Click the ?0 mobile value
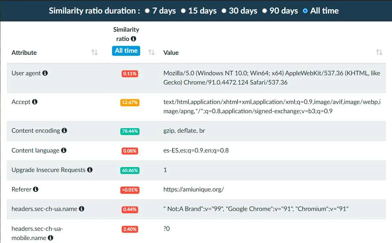This screenshot has width=392, height=243. tap(167, 228)
